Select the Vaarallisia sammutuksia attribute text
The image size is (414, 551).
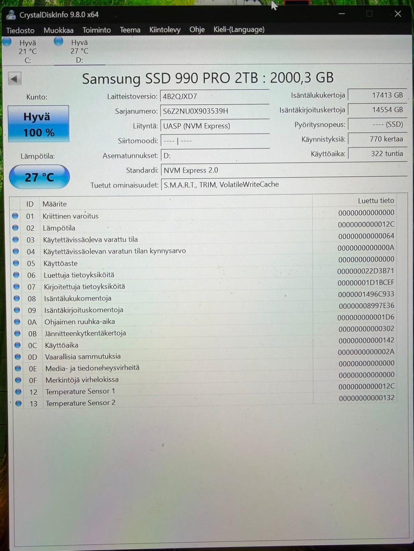(83, 357)
